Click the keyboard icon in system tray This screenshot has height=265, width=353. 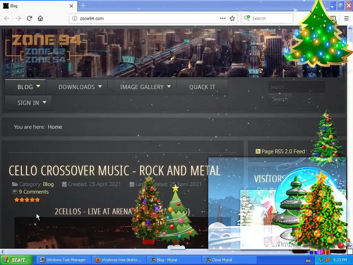(x=308, y=261)
